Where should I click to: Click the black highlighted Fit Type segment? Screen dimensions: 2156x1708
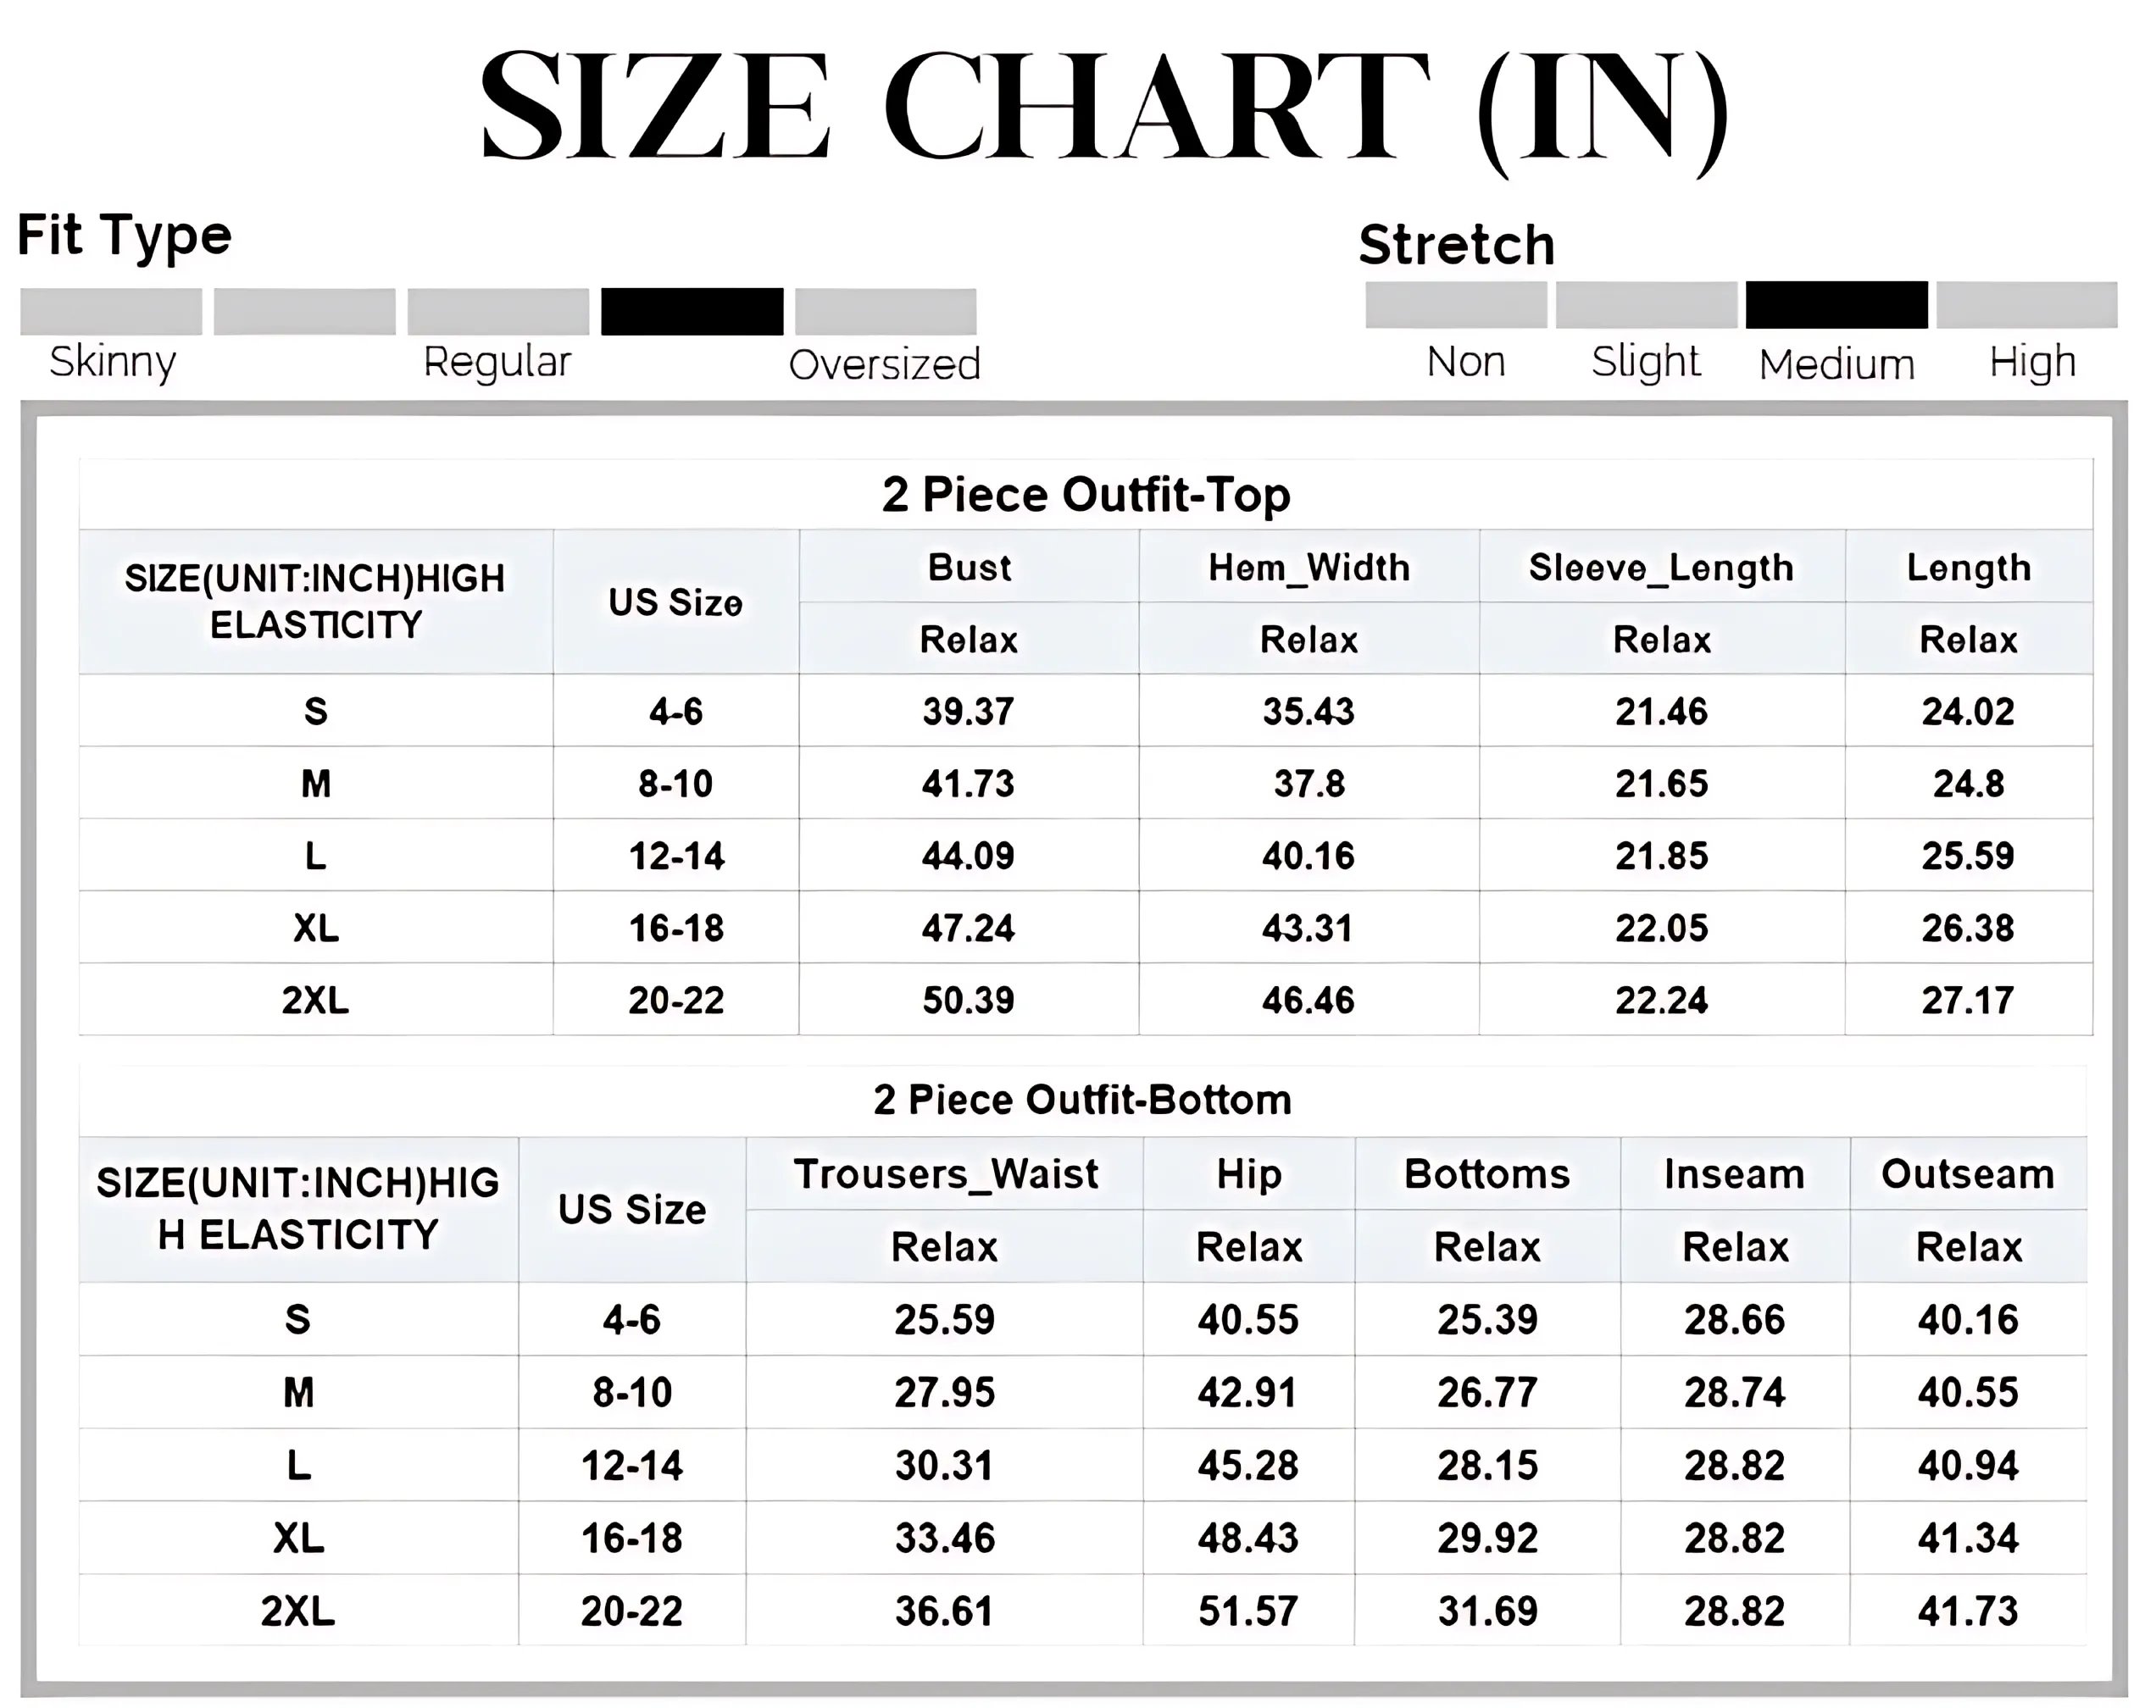pos(692,312)
